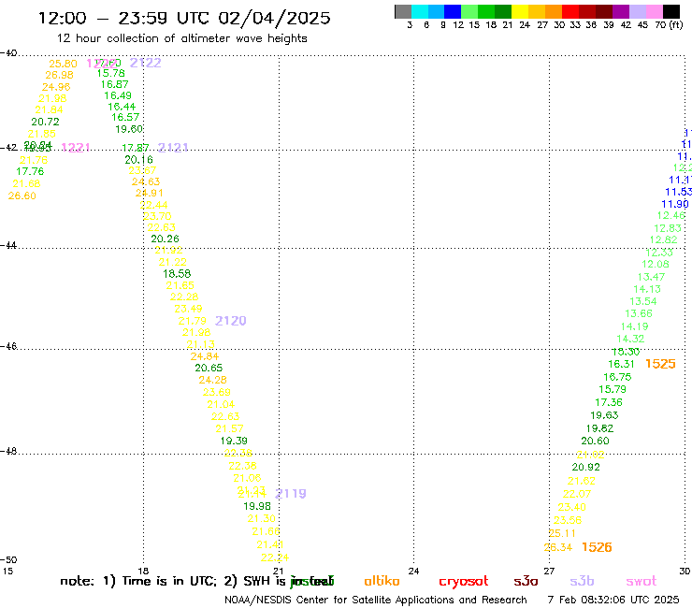Select the pink legend color swatch
This screenshot has width=692, height=608.
654,11
